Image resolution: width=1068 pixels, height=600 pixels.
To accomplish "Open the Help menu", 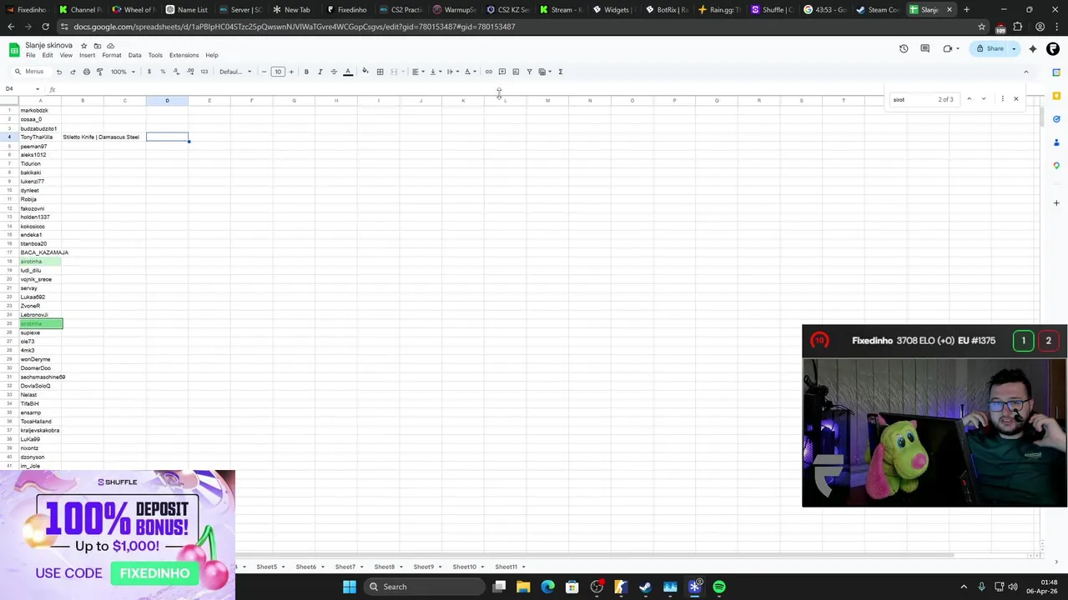I will (212, 55).
